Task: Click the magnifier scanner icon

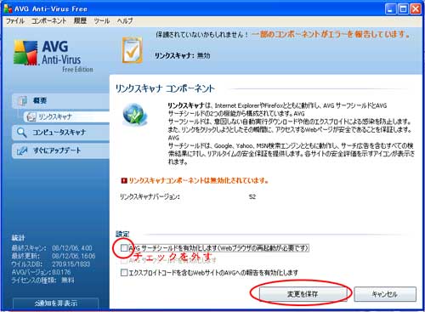Action: coord(22,133)
